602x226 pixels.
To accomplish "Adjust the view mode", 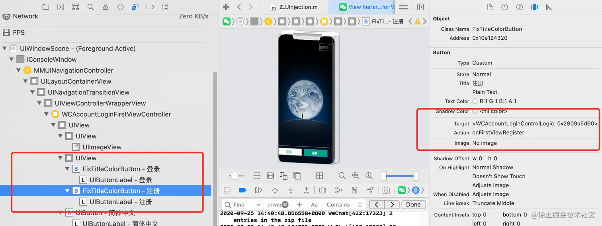I will [283, 175].
